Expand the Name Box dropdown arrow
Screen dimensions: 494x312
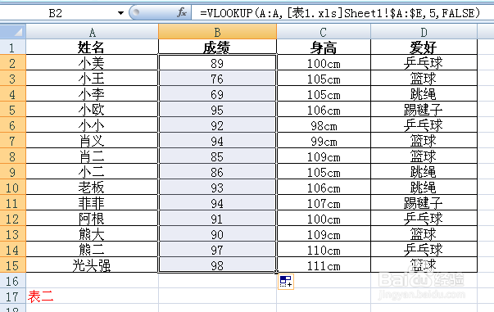tap(120, 13)
